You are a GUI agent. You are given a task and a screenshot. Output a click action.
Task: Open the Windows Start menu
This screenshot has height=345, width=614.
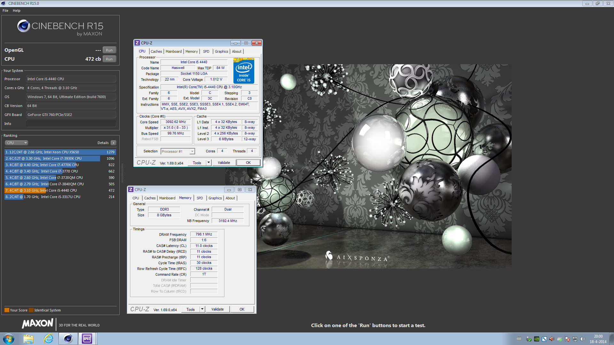9,339
